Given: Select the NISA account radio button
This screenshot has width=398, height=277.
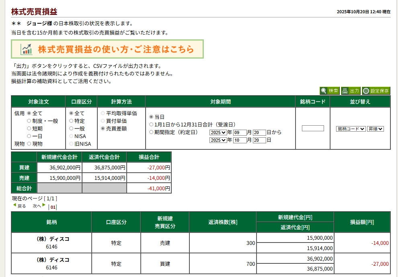Looking at the screenshot, I should (x=72, y=136).
